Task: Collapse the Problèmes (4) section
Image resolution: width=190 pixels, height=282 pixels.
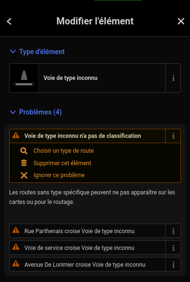Action: click(x=36, y=112)
